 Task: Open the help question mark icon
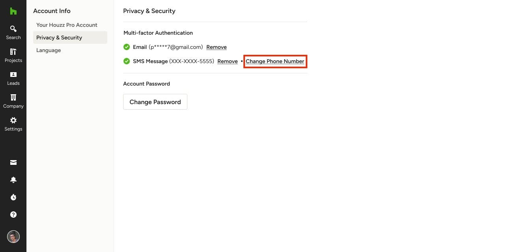(x=13, y=215)
